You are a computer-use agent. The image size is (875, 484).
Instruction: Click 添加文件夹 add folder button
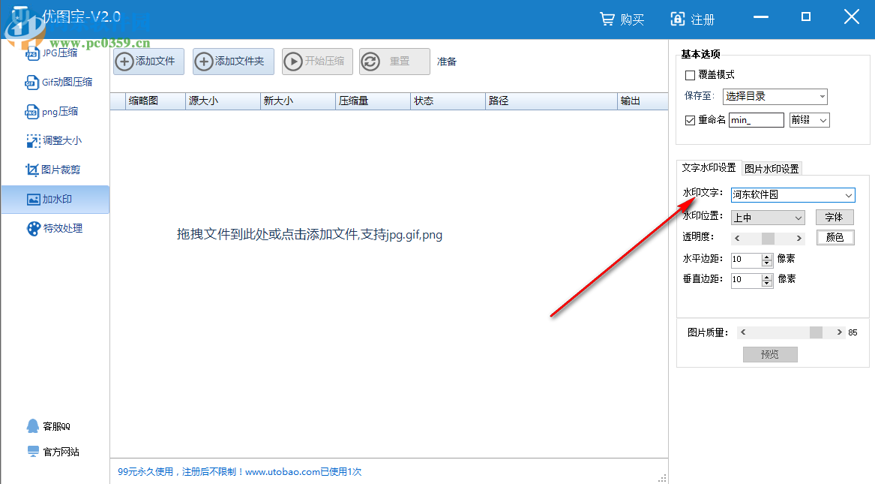tap(233, 62)
